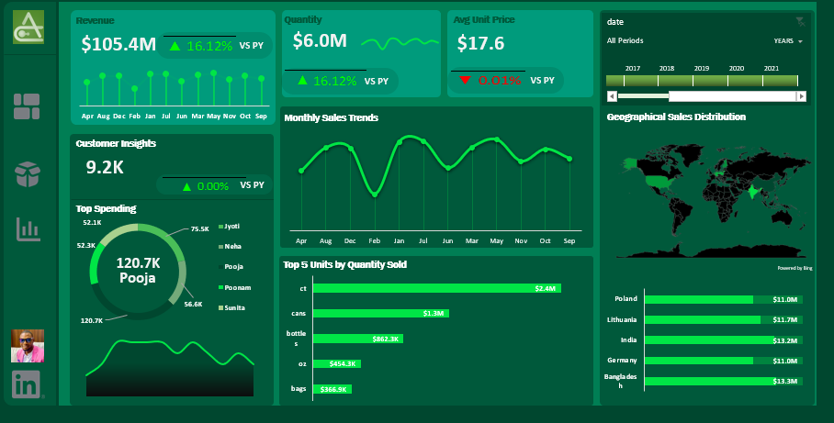
Task: Select 2021 on the timeline
Action: click(x=780, y=81)
